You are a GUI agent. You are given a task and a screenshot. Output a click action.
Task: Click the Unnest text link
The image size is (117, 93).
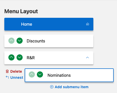17,77
